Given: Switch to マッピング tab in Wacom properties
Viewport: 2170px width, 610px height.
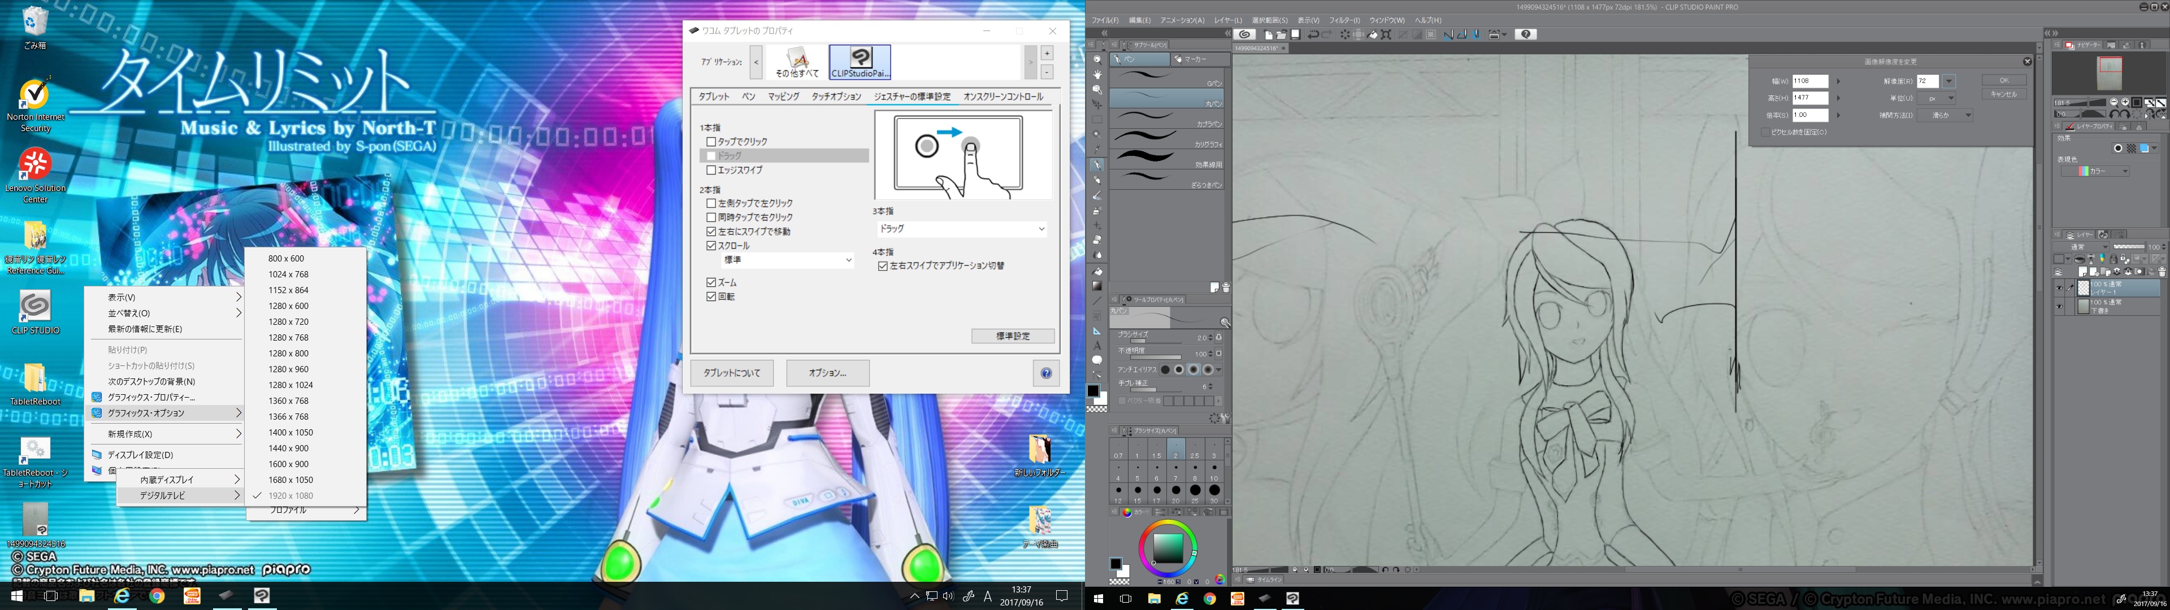Looking at the screenshot, I should pos(783,97).
